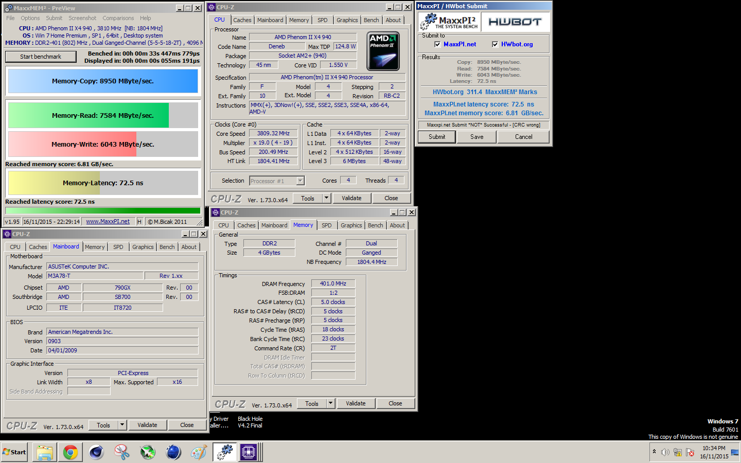Image resolution: width=741 pixels, height=463 pixels.
Task: Click Save in the HWbot Submit dialog
Action: pyautogui.click(x=477, y=137)
